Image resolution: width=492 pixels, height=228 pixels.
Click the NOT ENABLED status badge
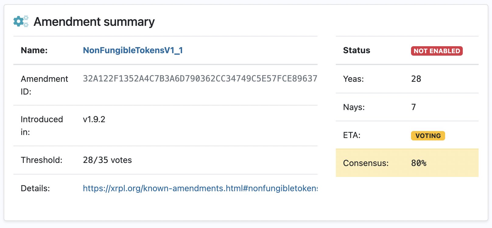tap(437, 51)
